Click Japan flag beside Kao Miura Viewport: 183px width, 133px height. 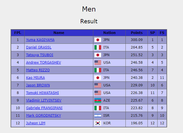point(98,78)
